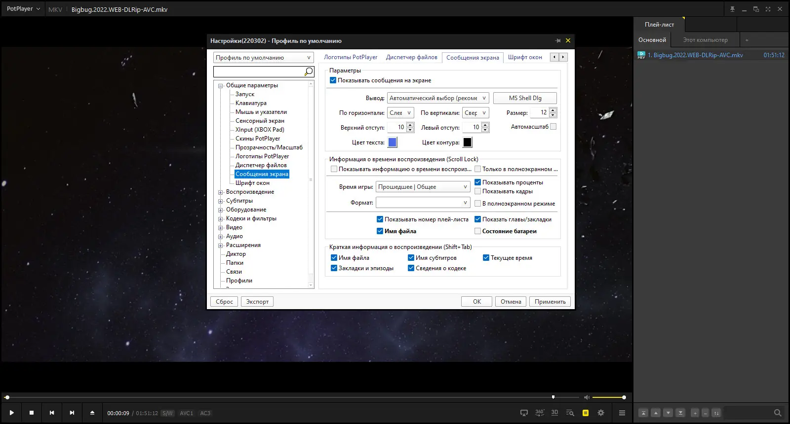Click the MKV file icon in playlist

641,55
